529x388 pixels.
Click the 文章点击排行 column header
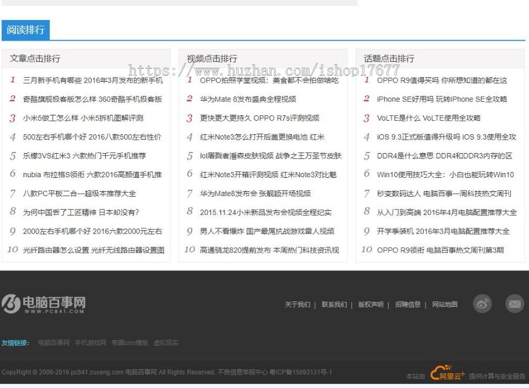pyautogui.click(x=35, y=58)
